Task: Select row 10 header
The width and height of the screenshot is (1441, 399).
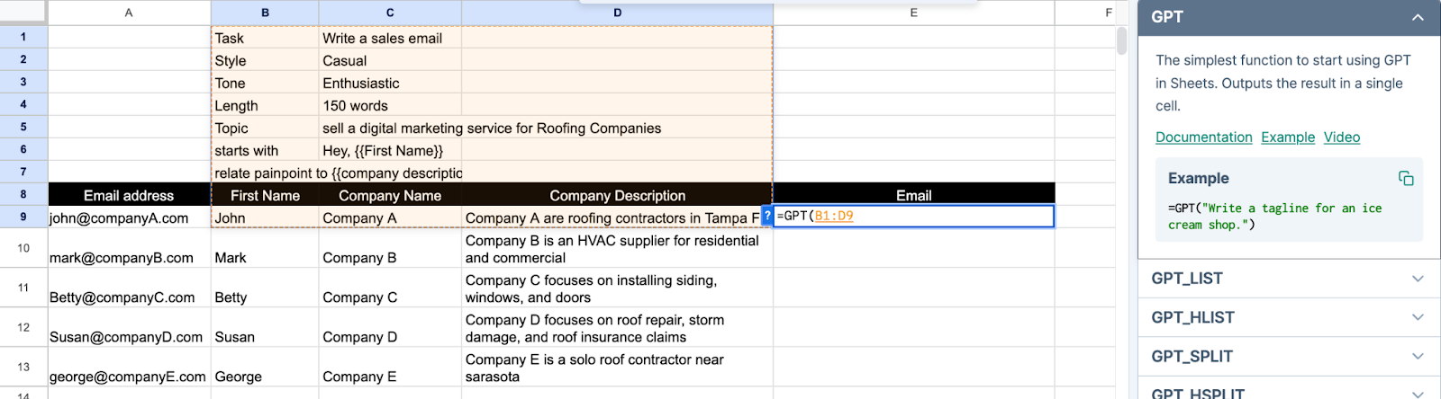Action: coord(23,247)
